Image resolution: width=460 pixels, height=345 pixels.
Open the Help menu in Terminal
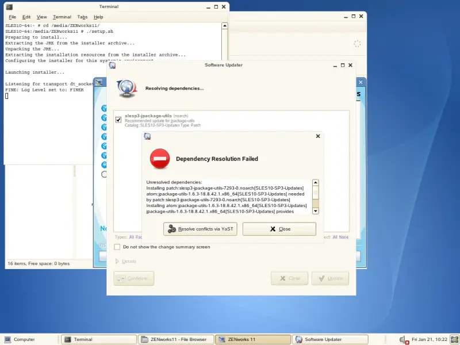(98, 17)
